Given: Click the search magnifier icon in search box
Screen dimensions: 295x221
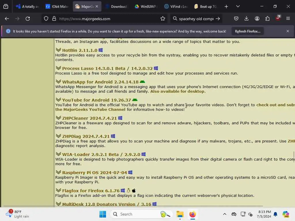Looking at the screenshot, I should tap(175, 19).
